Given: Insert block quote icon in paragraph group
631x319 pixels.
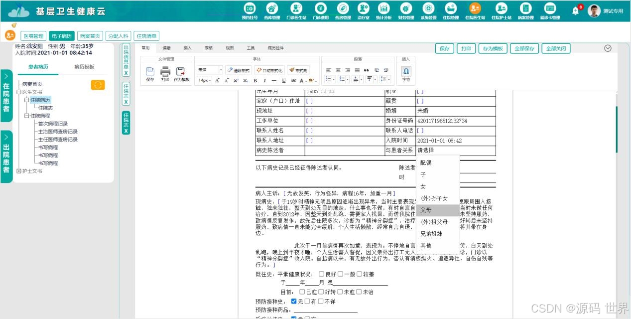Looking at the screenshot, I should pos(366,70).
